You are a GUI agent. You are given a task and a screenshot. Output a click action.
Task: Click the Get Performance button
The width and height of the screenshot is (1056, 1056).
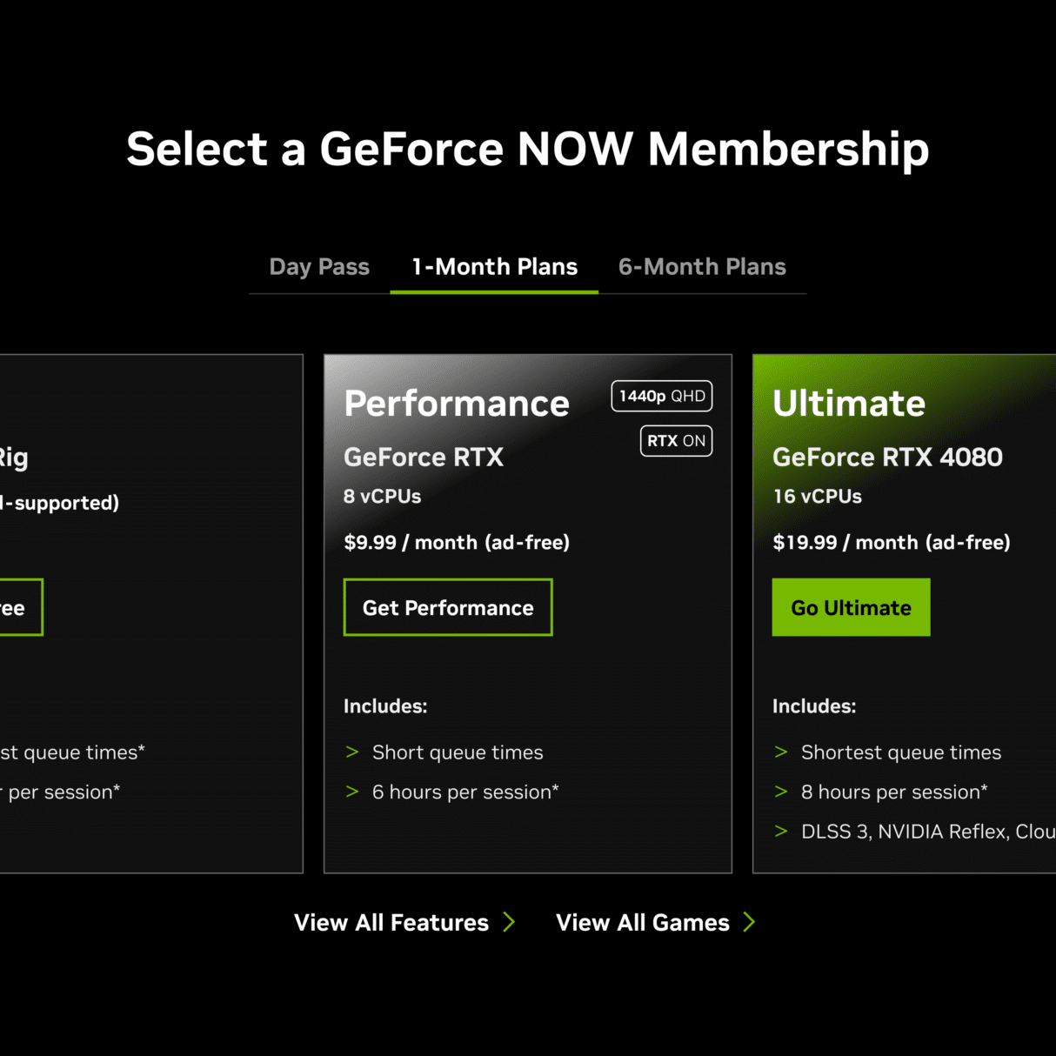tap(448, 607)
